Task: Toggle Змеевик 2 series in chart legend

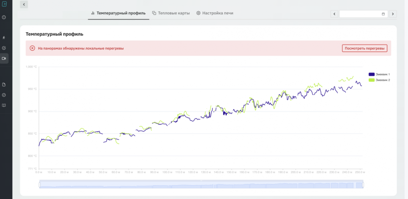Action: tap(379, 80)
